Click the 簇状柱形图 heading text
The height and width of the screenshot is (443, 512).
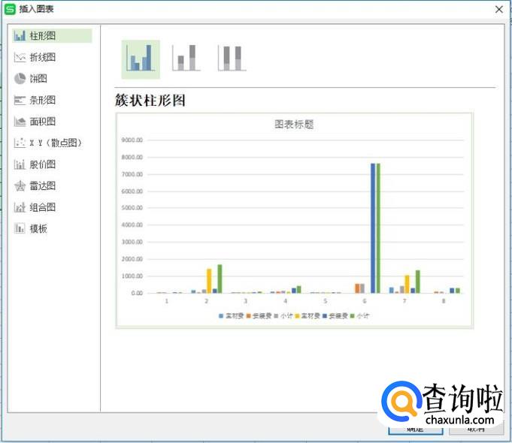tap(150, 100)
